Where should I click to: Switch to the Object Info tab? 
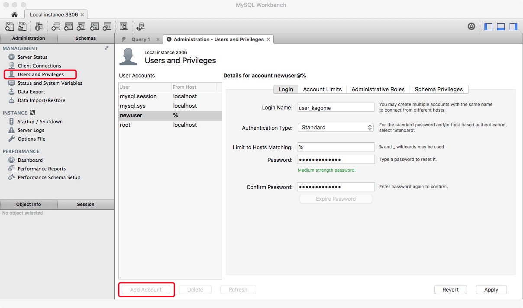tap(29, 204)
